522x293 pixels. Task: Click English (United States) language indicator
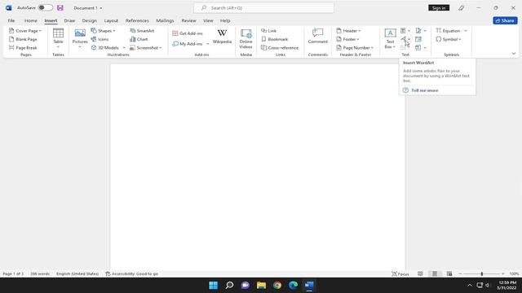pyautogui.click(x=77, y=273)
